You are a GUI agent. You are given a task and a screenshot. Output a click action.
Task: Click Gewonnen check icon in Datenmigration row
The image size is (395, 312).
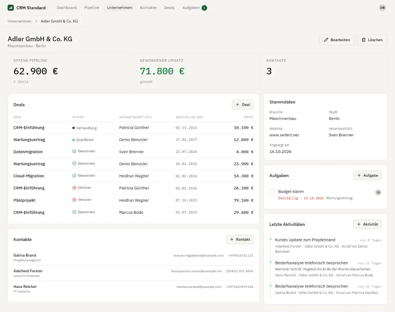[74, 151]
